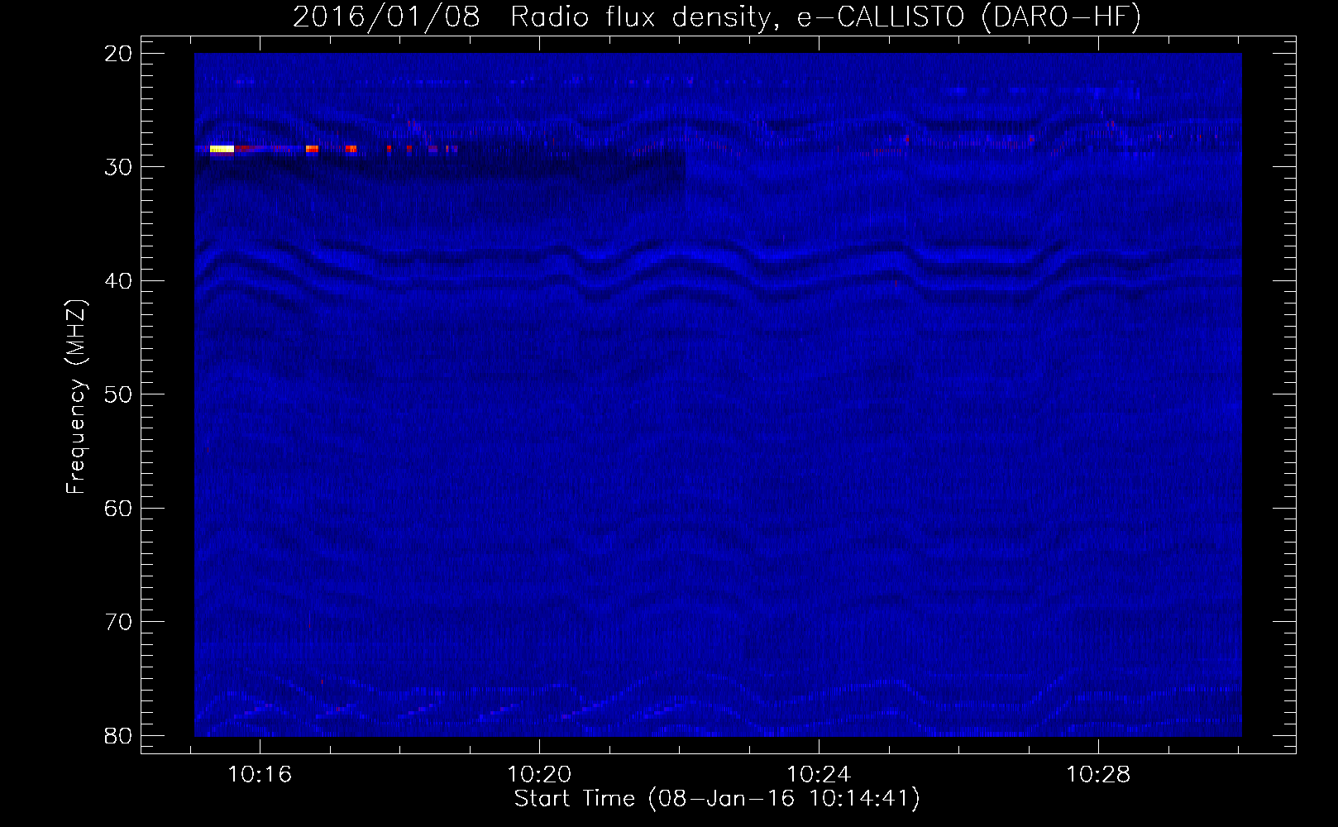Click the 'Frequency (MHZ)' axis label
Screen dimensions: 1338x827
76,396
